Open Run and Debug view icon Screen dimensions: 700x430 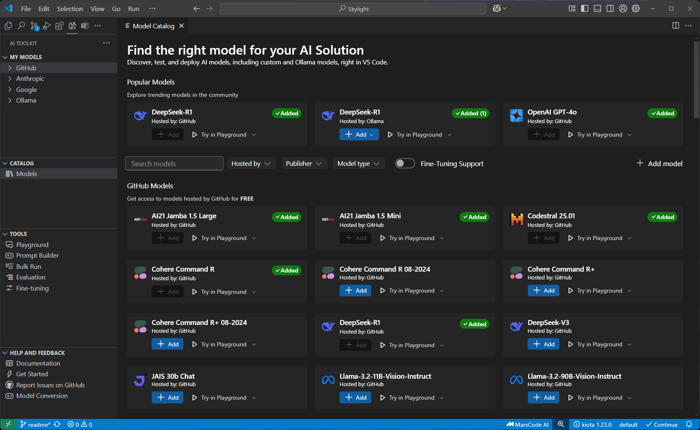coord(47,26)
